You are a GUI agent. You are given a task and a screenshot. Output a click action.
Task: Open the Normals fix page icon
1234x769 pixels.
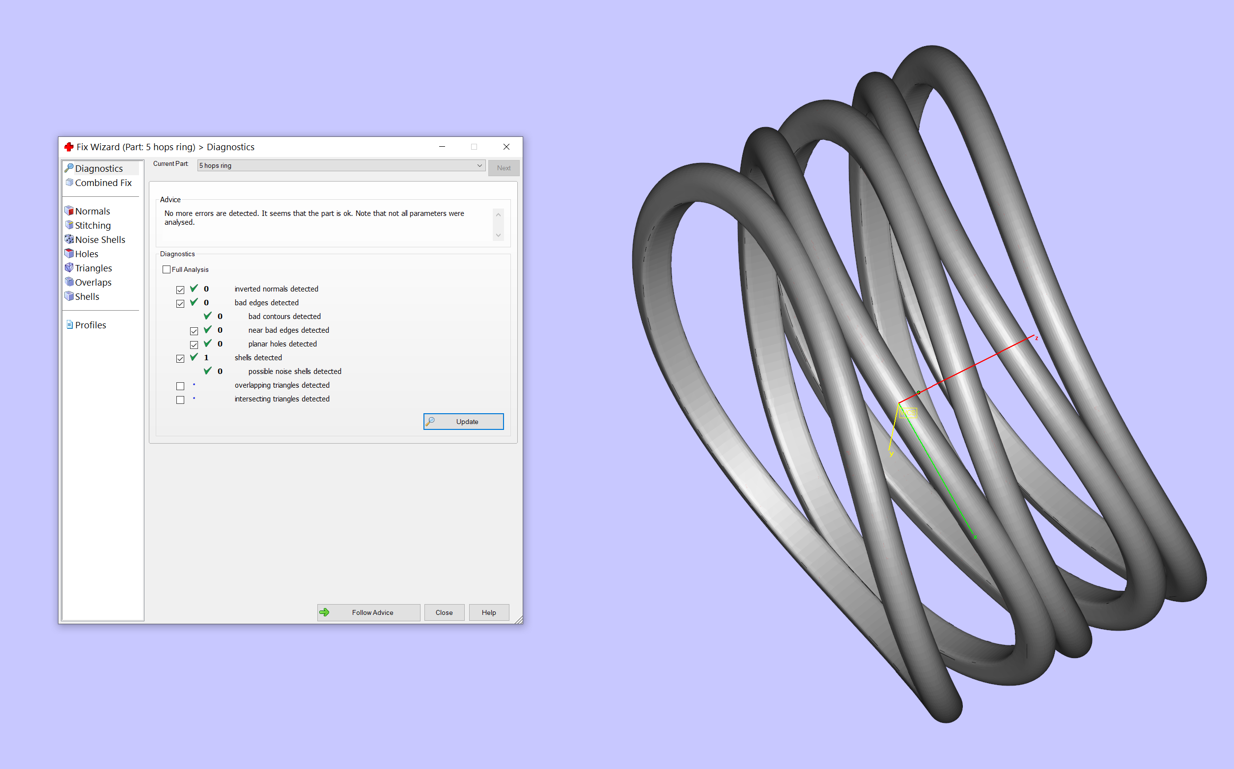click(x=69, y=211)
